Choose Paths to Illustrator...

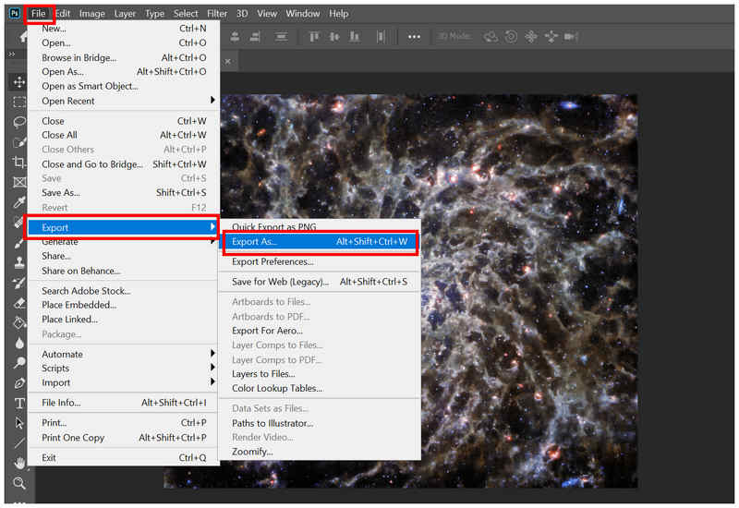click(320, 423)
